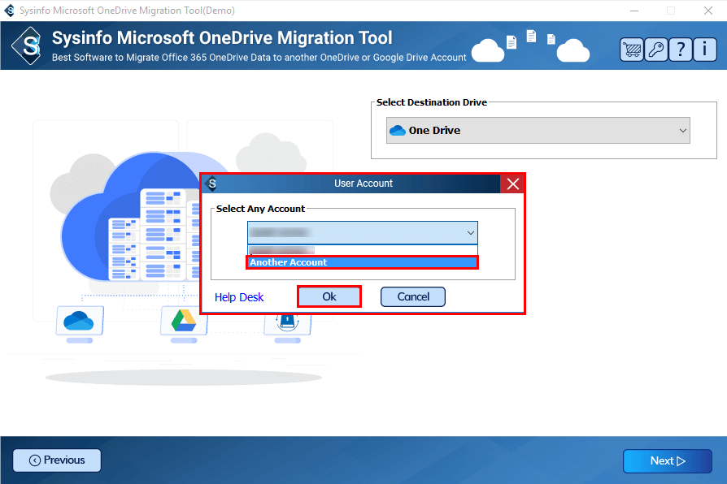Close the Sysinfo migration tool window
Image resolution: width=727 pixels, height=484 pixels.
(708, 11)
